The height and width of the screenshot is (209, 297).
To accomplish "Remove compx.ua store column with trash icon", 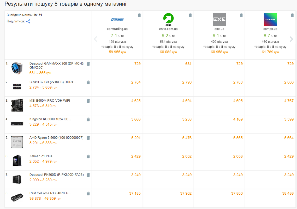I will [x=292, y=15].
